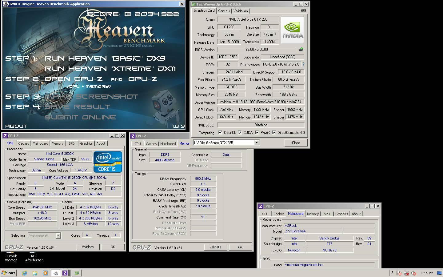The width and height of the screenshot is (443, 277).
Task: Click the taskbar clock showing 2:55 PM
Action: click(x=427, y=273)
